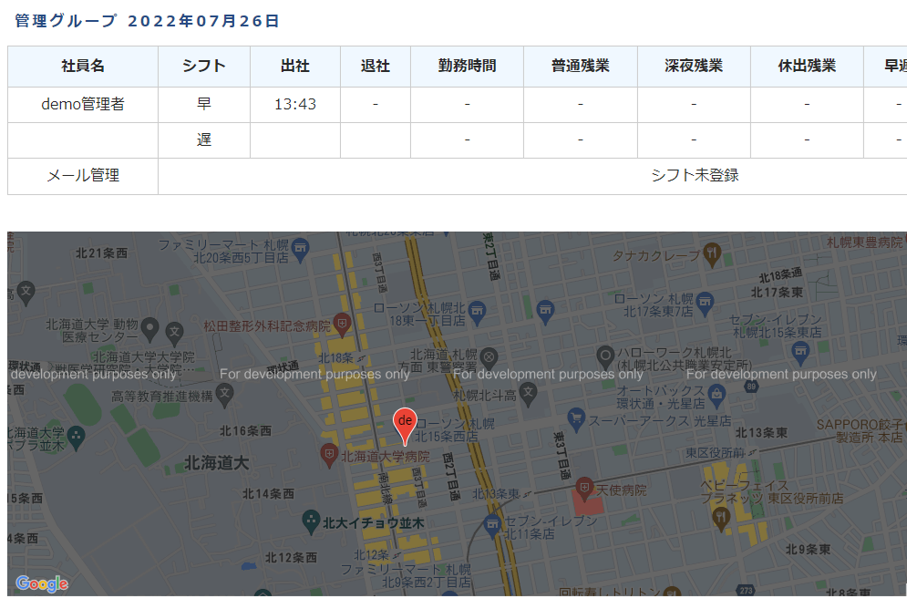Click the Lawson Sapporo Kita 18 Higashi store icon
This screenshot has height=609, width=907.
[477, 313]
